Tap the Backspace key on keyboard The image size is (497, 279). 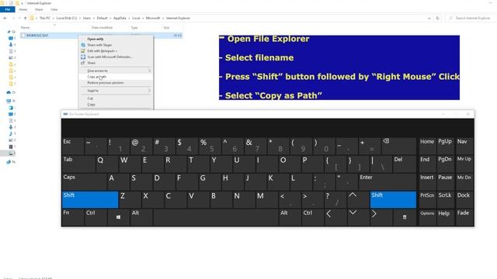click(398, 146)
